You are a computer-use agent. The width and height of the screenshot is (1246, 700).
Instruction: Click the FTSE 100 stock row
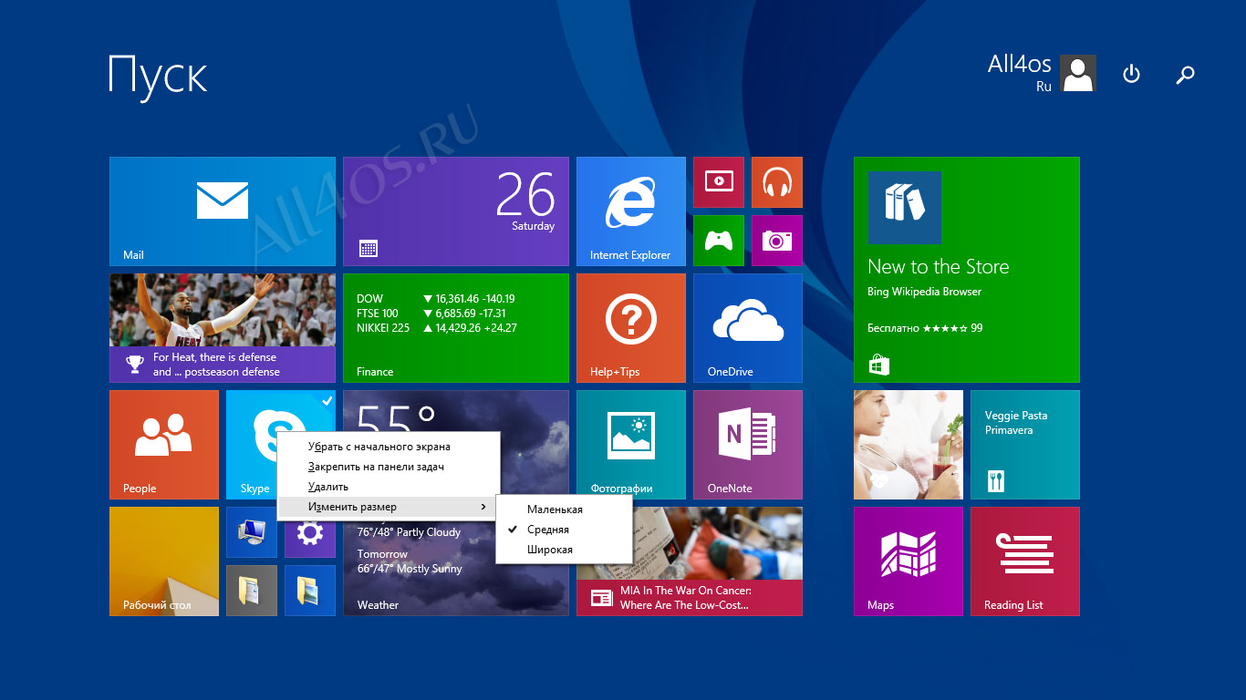432,314
